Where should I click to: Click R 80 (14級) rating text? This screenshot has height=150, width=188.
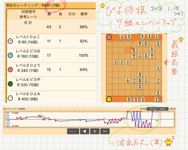(28, 42)
